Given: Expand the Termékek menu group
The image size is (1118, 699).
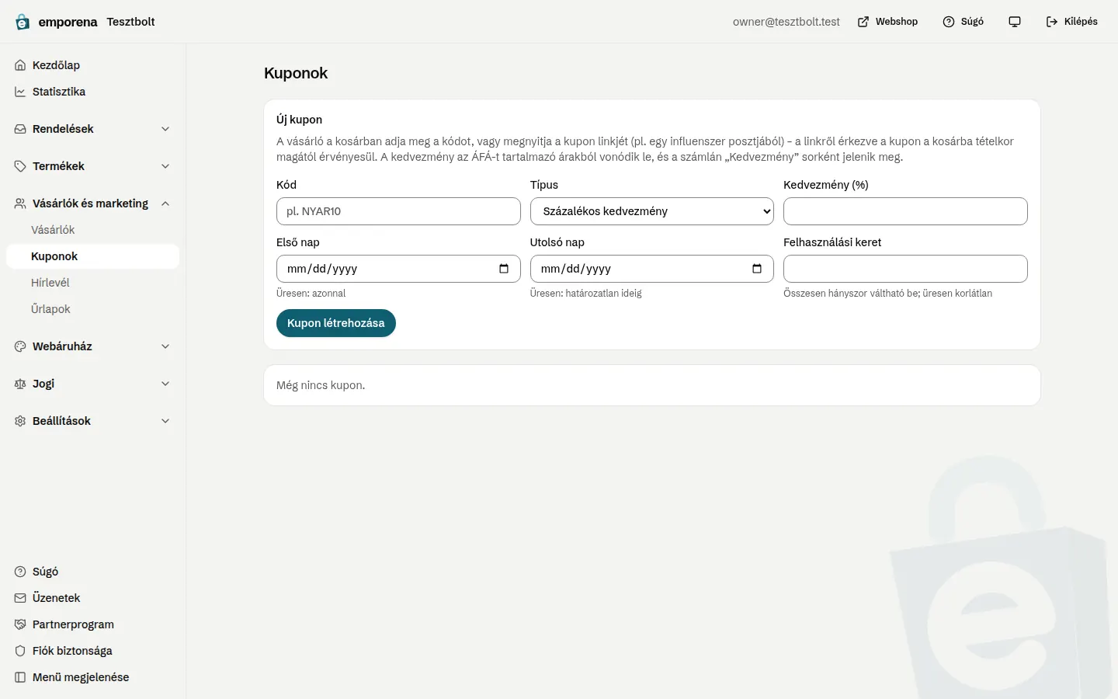Looking at the screenshot, I should click(x=92, y=166).
